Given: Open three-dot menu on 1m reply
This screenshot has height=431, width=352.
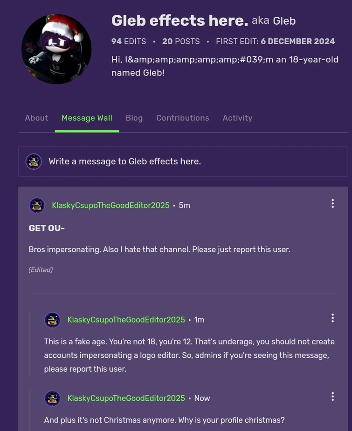Looking at the screenshot, I should tap(332, 318).
